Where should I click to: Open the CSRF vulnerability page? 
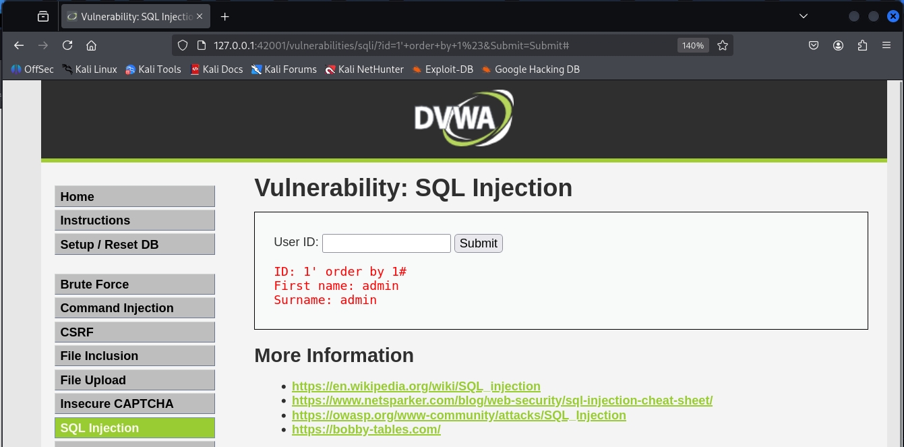coord(135,332)
